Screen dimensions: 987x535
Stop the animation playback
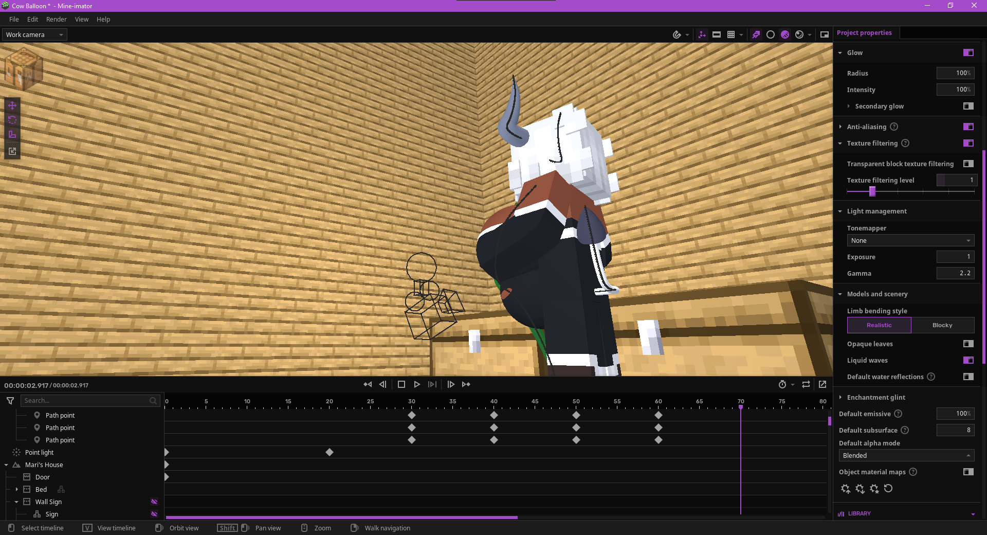pyautogui.click(x=401, y=384)
